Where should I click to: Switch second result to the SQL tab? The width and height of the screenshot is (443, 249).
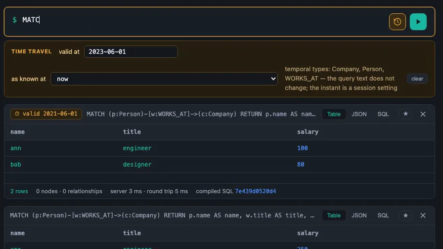point(383,215)
